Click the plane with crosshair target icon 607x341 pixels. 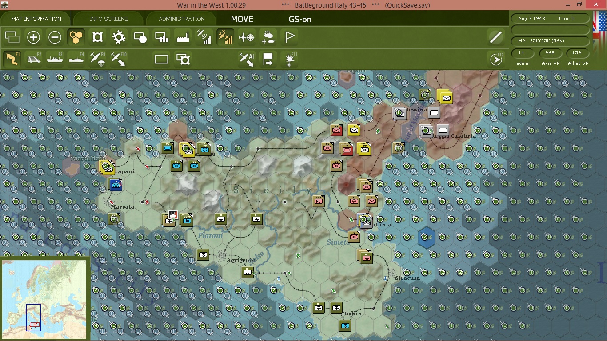[x=247, y=37]
